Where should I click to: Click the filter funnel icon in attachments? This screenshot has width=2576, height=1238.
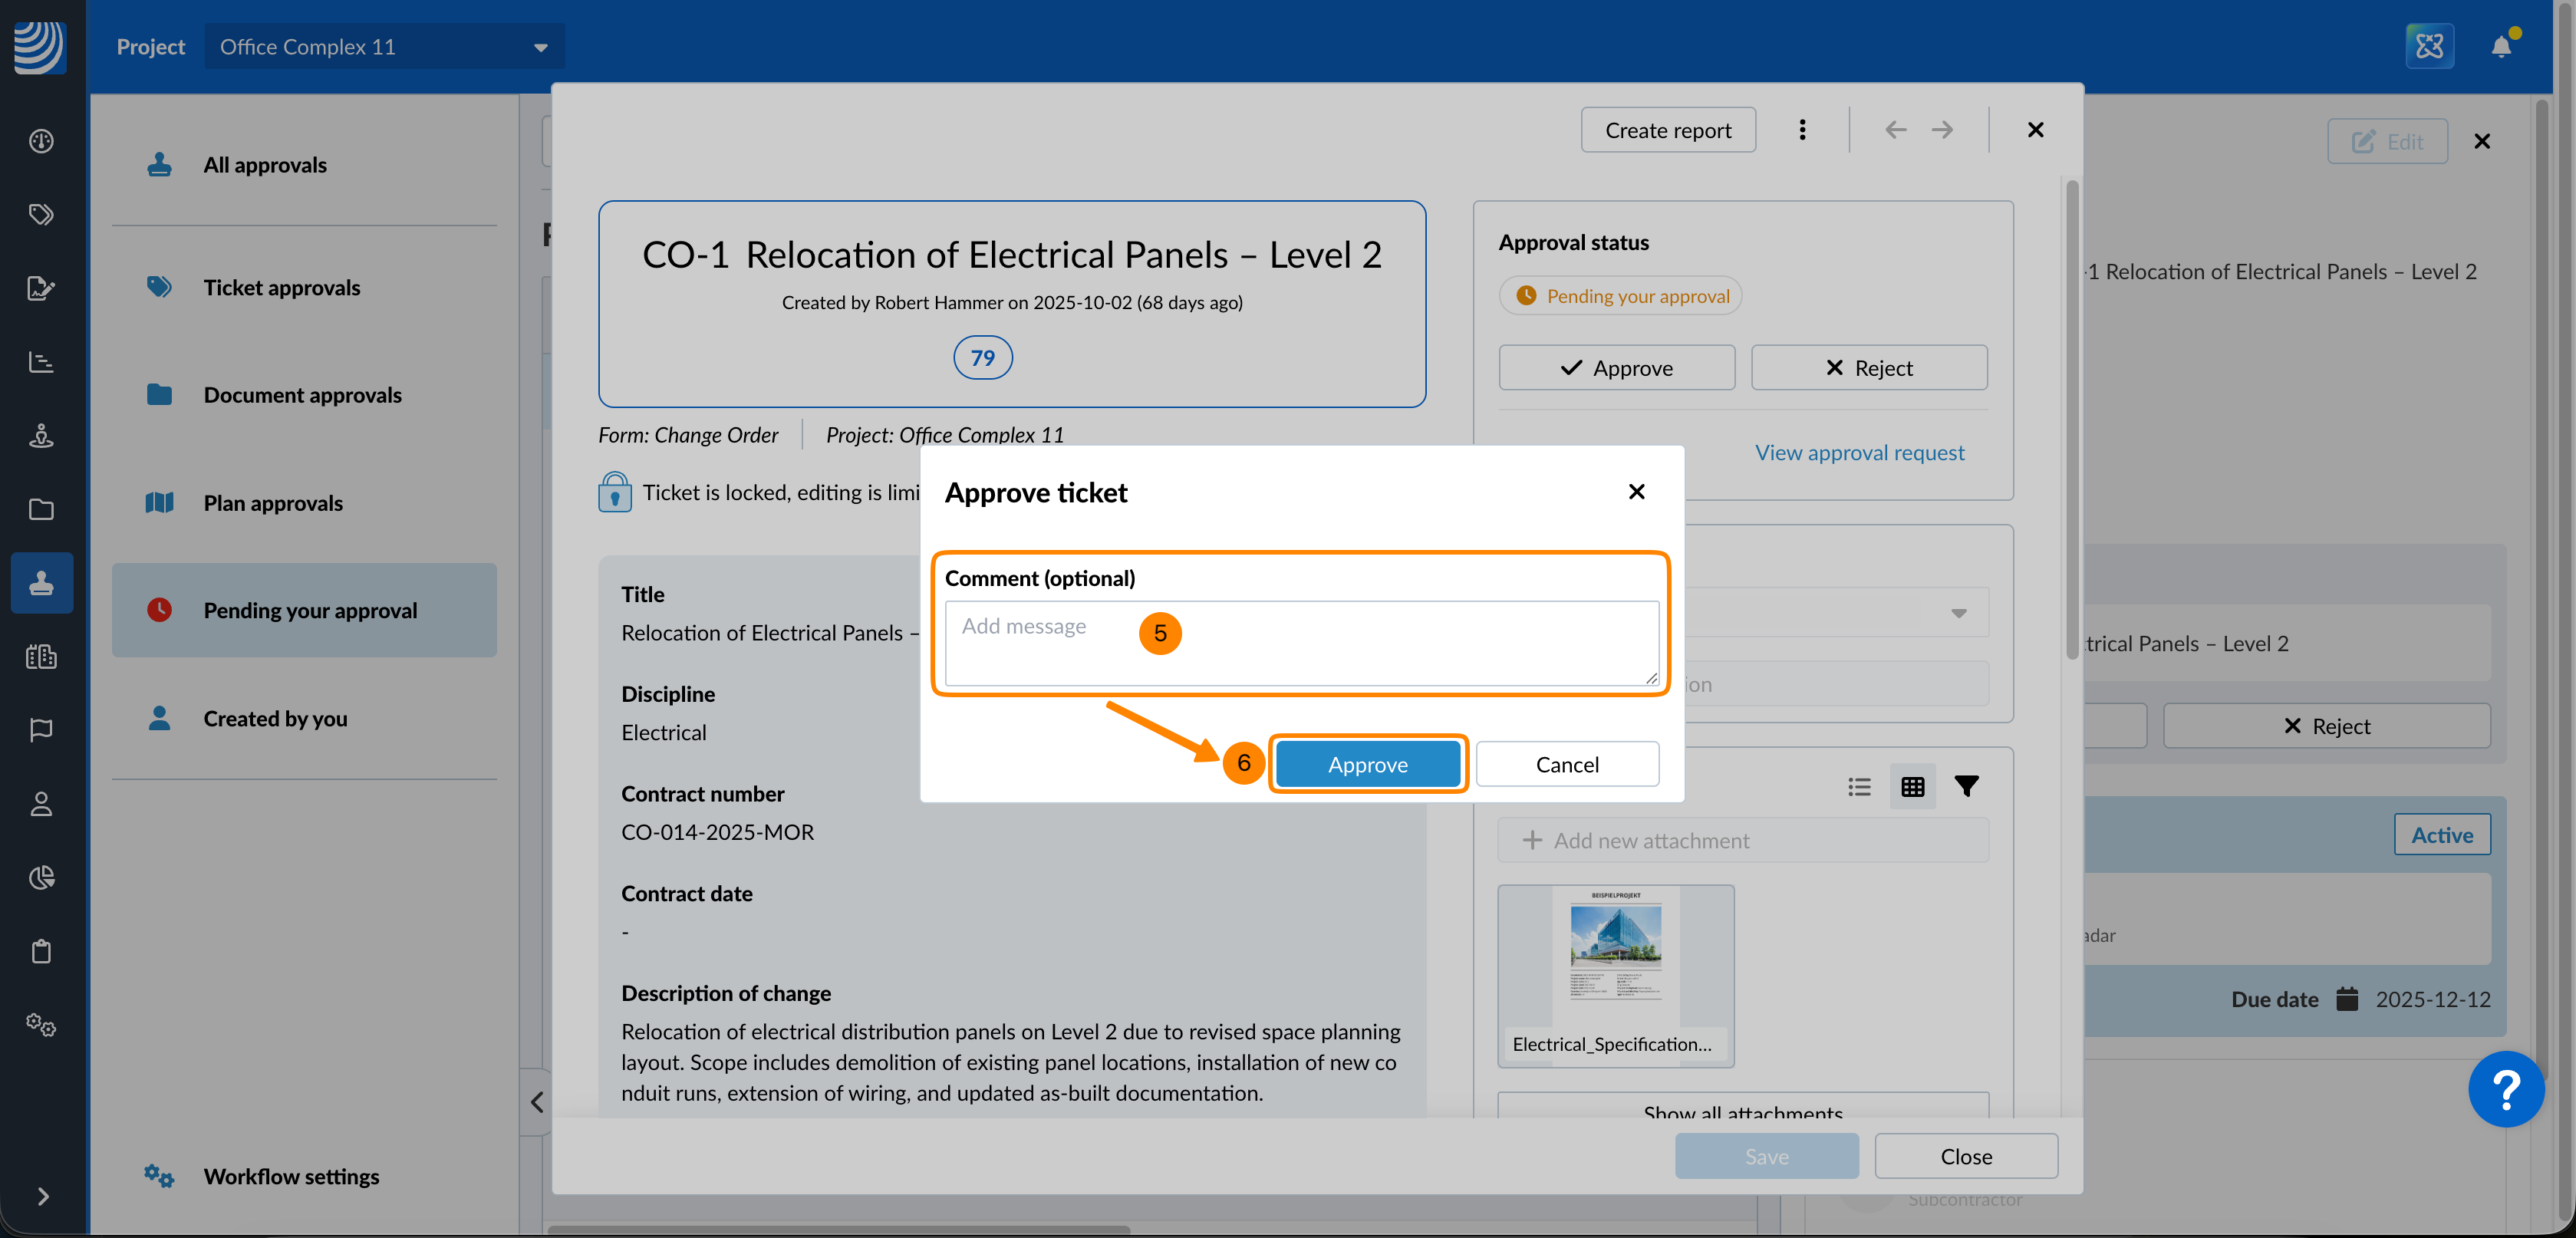coord(1966,786)
